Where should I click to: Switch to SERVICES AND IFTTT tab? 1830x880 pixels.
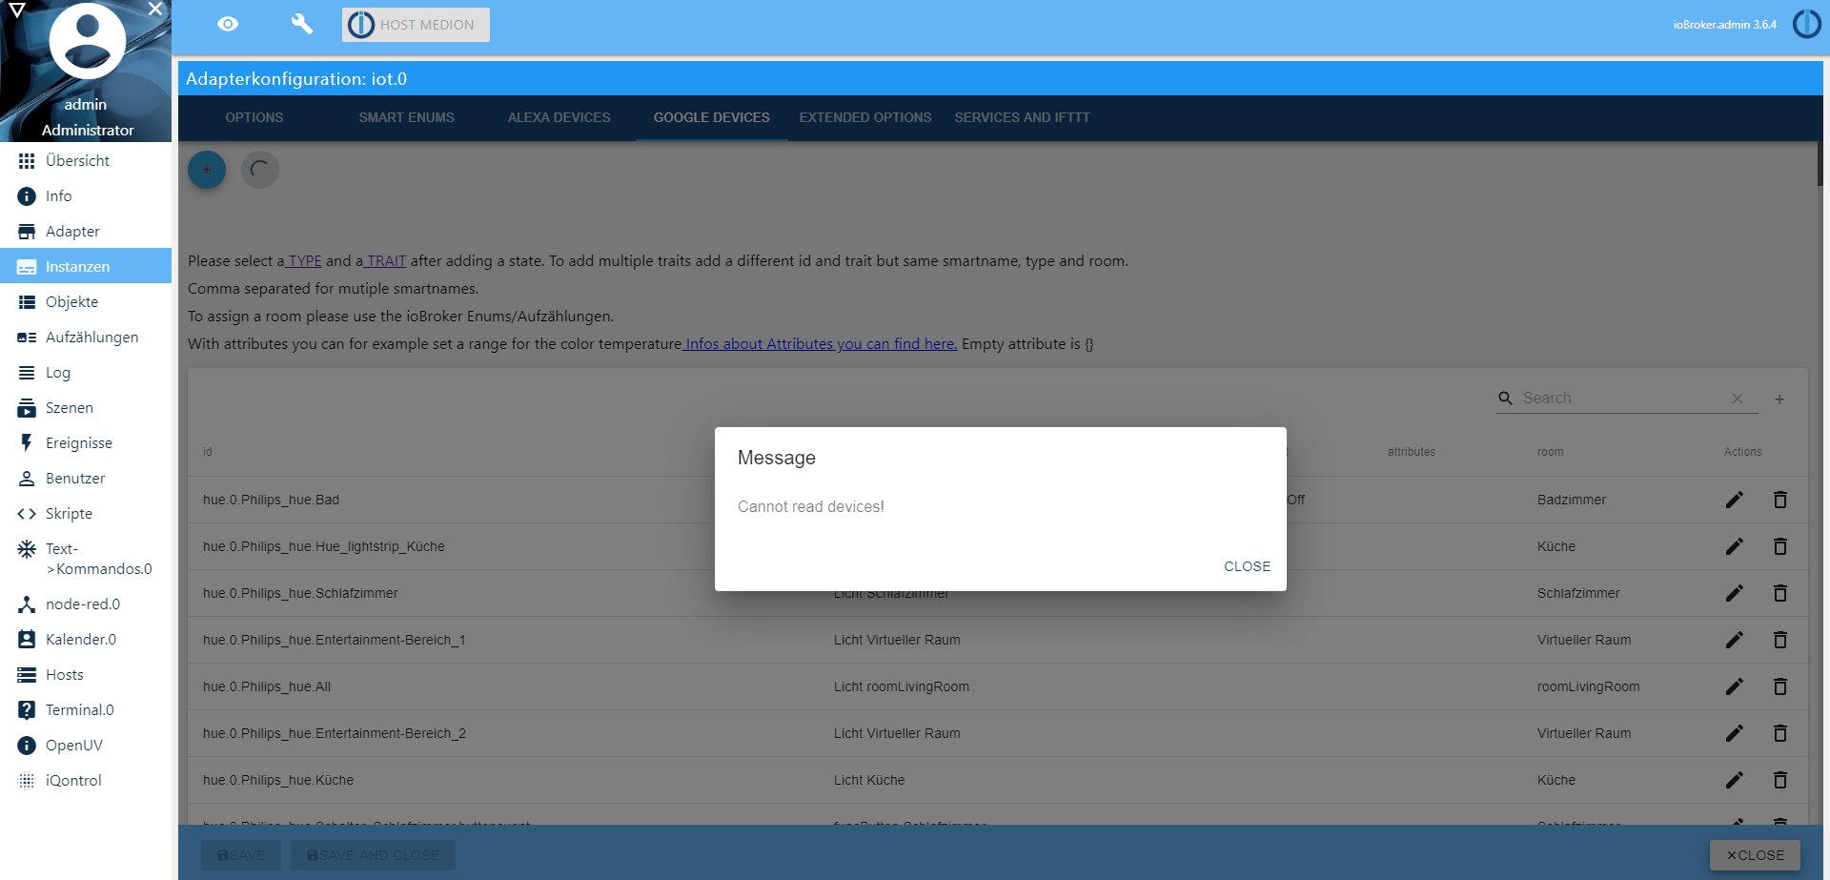(x=1022, y=117)
